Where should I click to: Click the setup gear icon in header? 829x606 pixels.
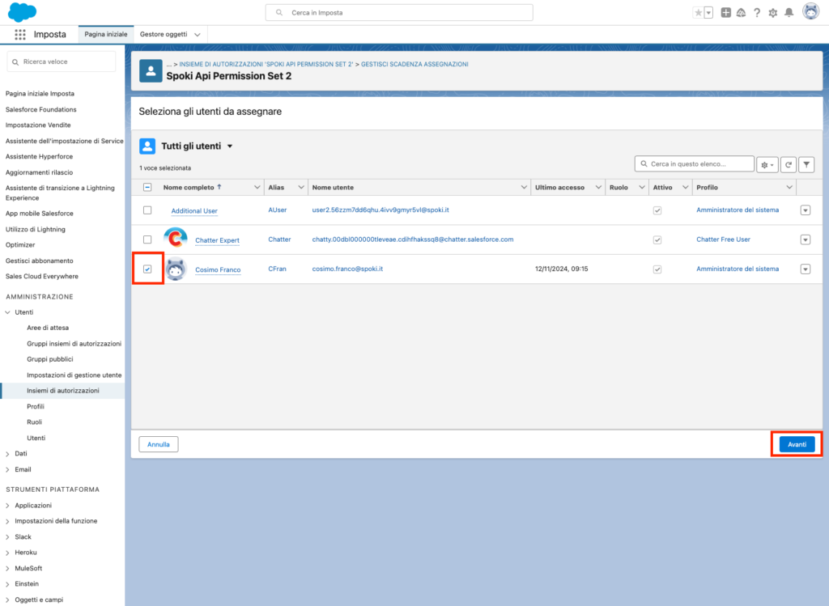point(772,13)
